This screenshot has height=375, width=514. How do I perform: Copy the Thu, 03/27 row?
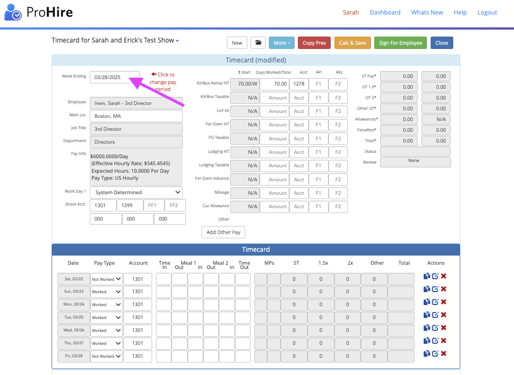(x=426, y=341)
